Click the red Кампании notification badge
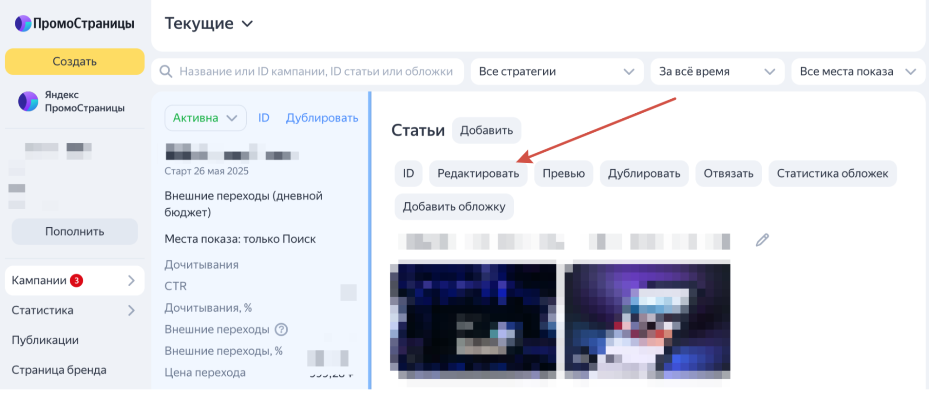 76,280
